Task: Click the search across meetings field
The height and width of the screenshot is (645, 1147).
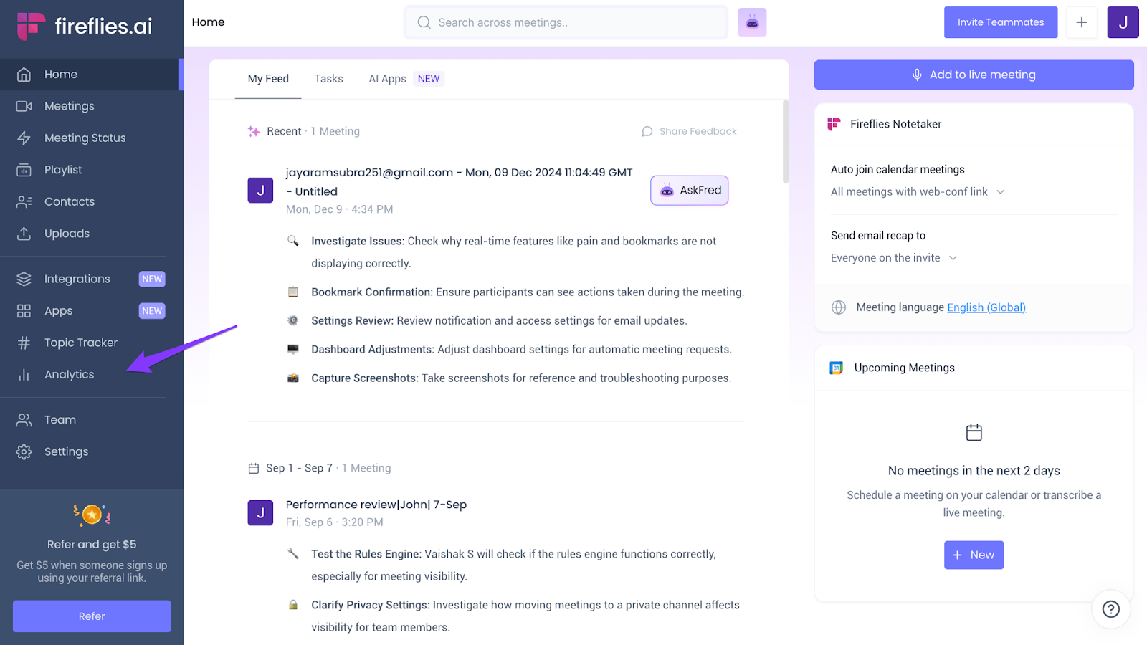Action: (x=566, y=22)
